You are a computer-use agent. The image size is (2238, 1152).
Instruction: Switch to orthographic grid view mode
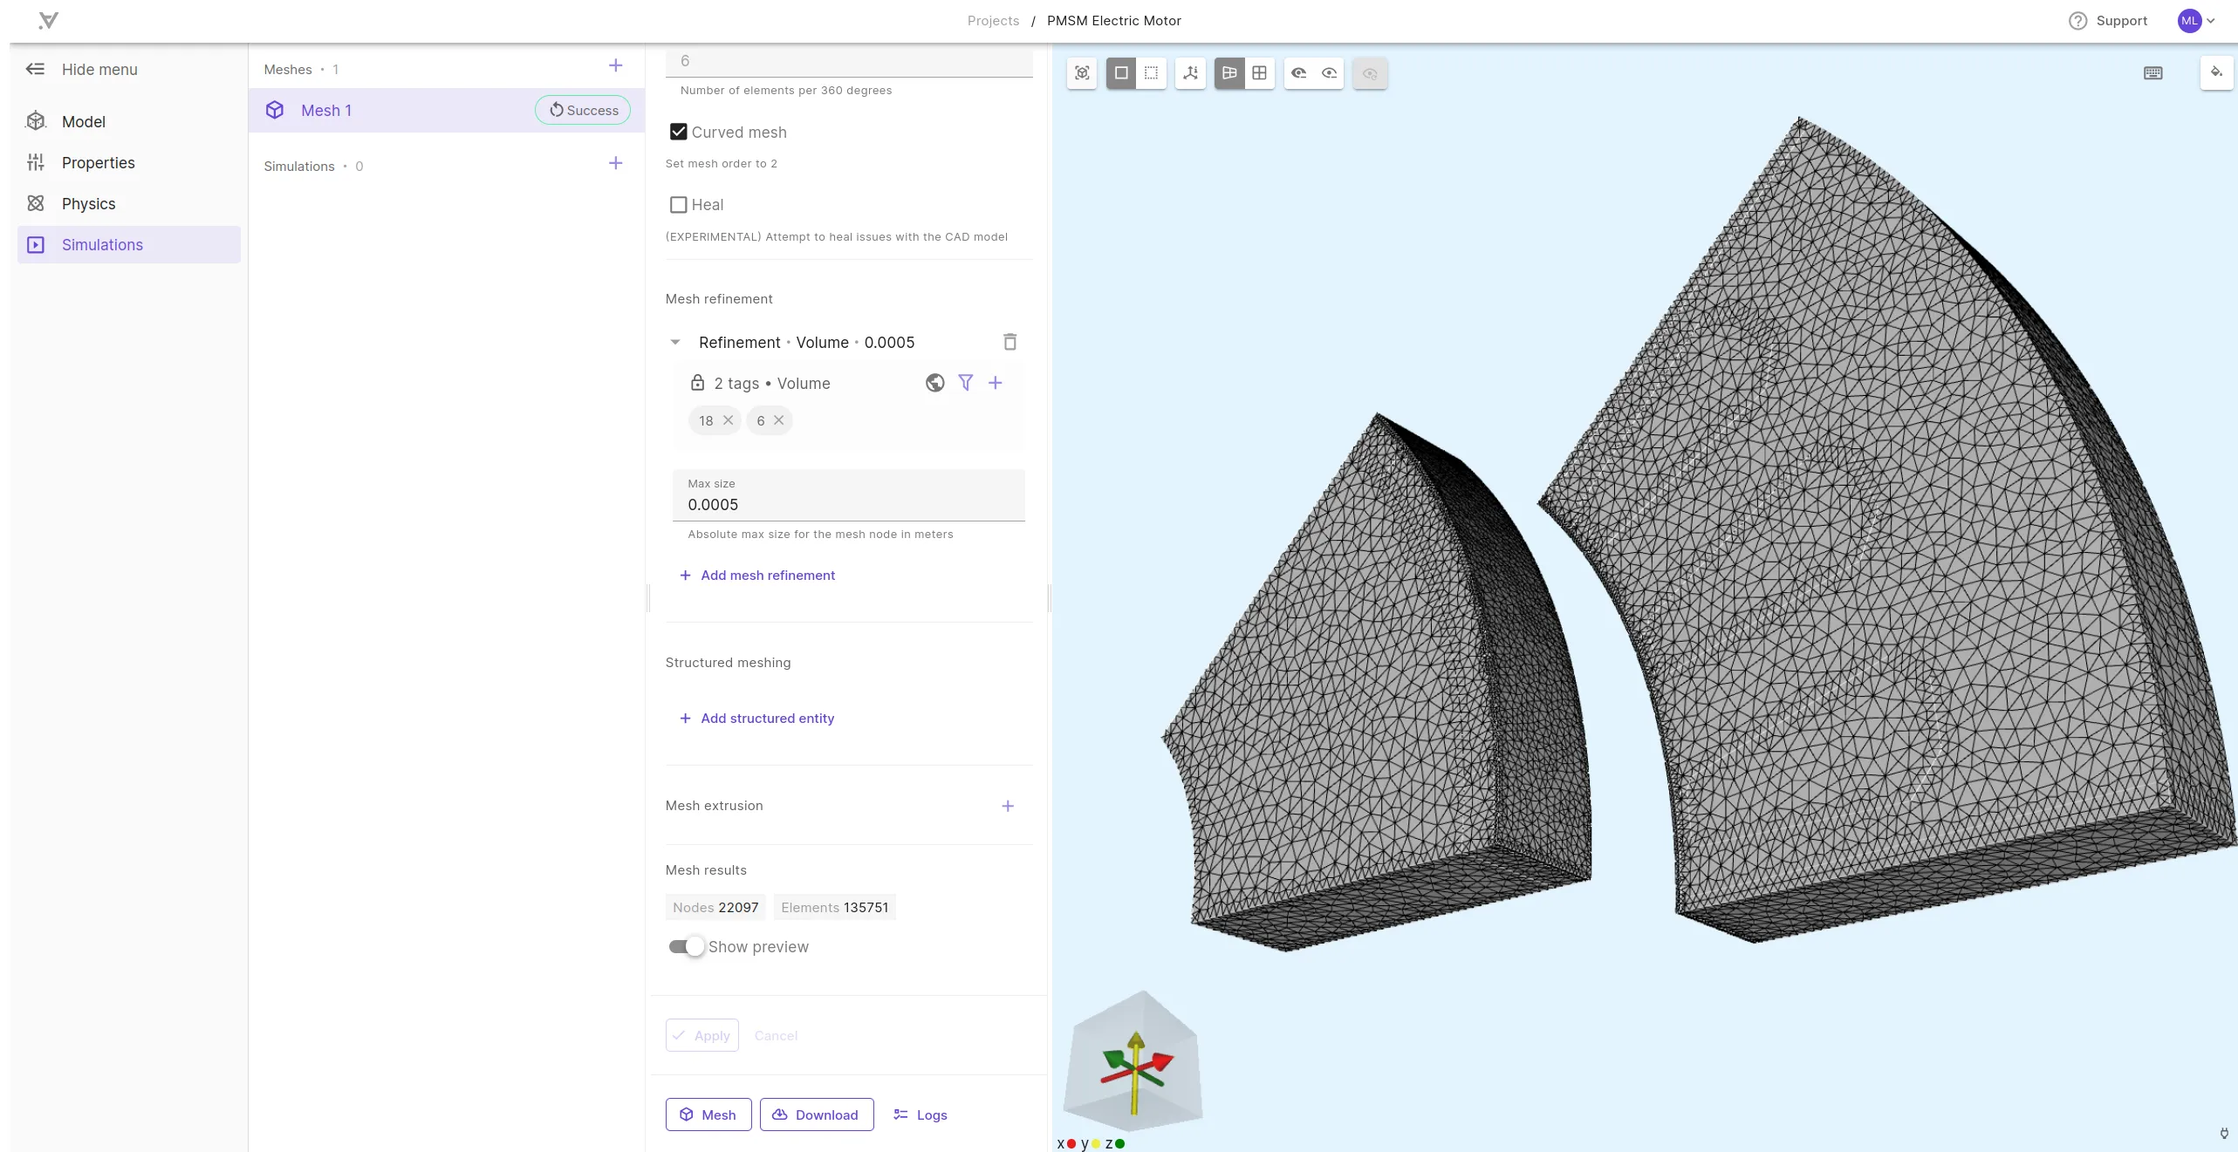(1259, 73)
